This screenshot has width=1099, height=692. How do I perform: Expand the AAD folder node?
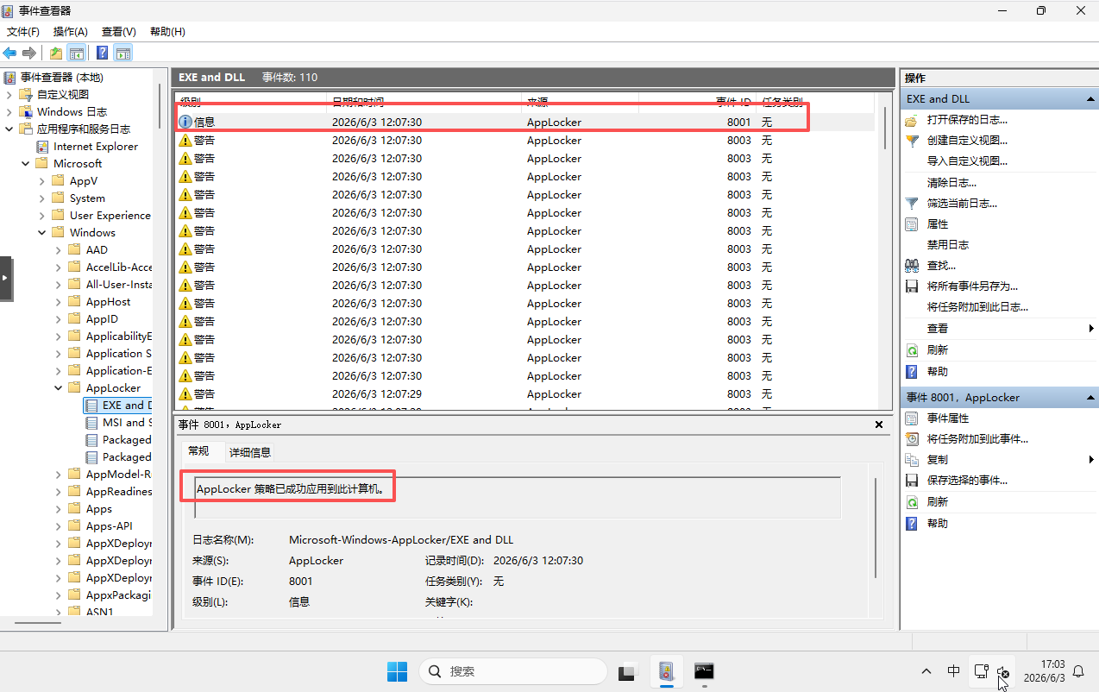(x=59, y=250)
